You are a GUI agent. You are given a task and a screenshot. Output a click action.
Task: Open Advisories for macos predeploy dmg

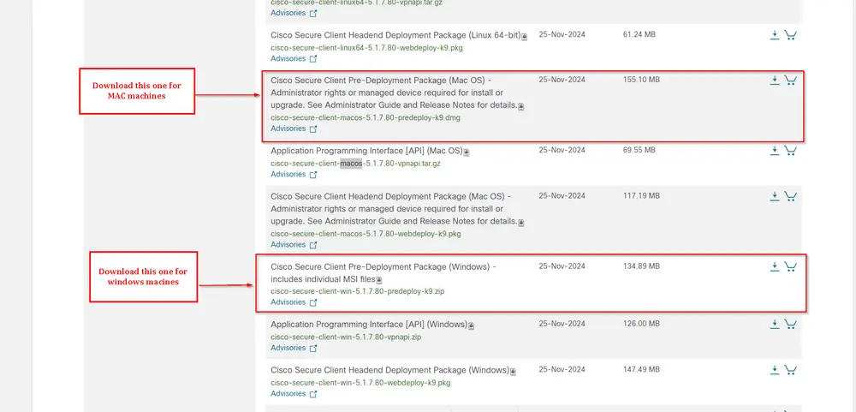(x=294, y=129)
